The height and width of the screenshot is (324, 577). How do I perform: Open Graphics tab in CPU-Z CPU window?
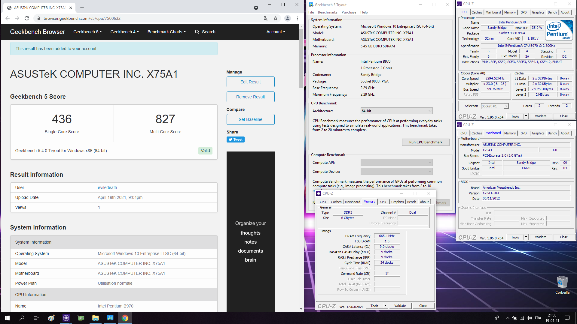pos(538,12)
